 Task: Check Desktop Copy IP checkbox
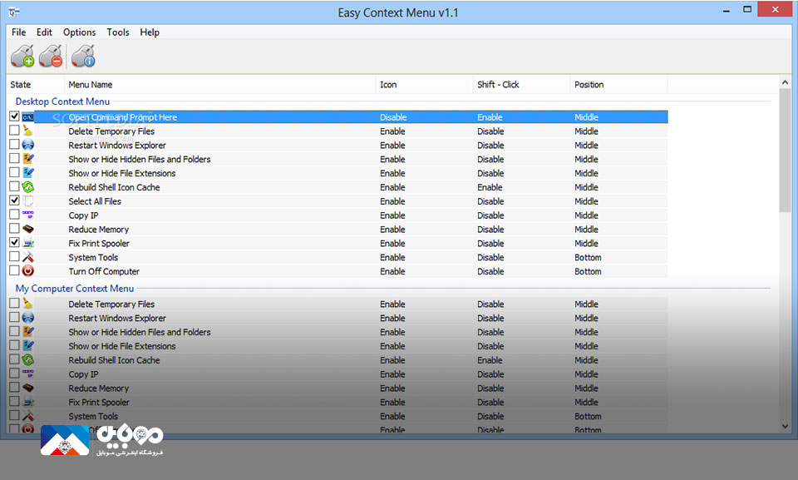coord(14,214)
